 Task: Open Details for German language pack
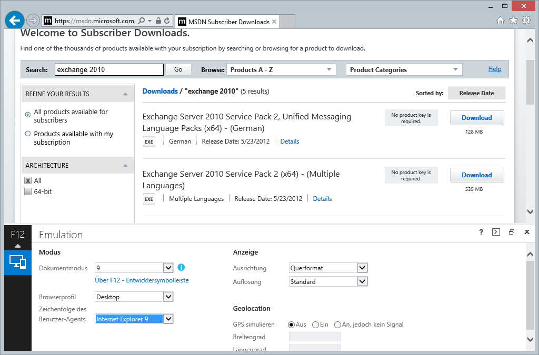pyautogui.click(x=290, y=141)
